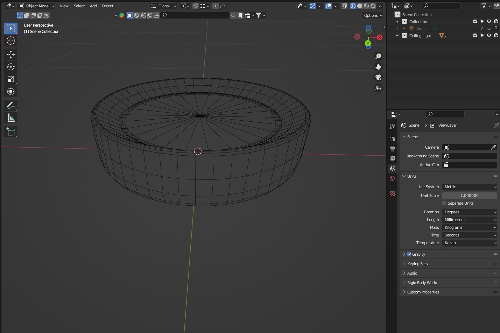Toggle Ceiling Light selectability arrow icon
The image size is (500, 333).
tap(482, 35)
